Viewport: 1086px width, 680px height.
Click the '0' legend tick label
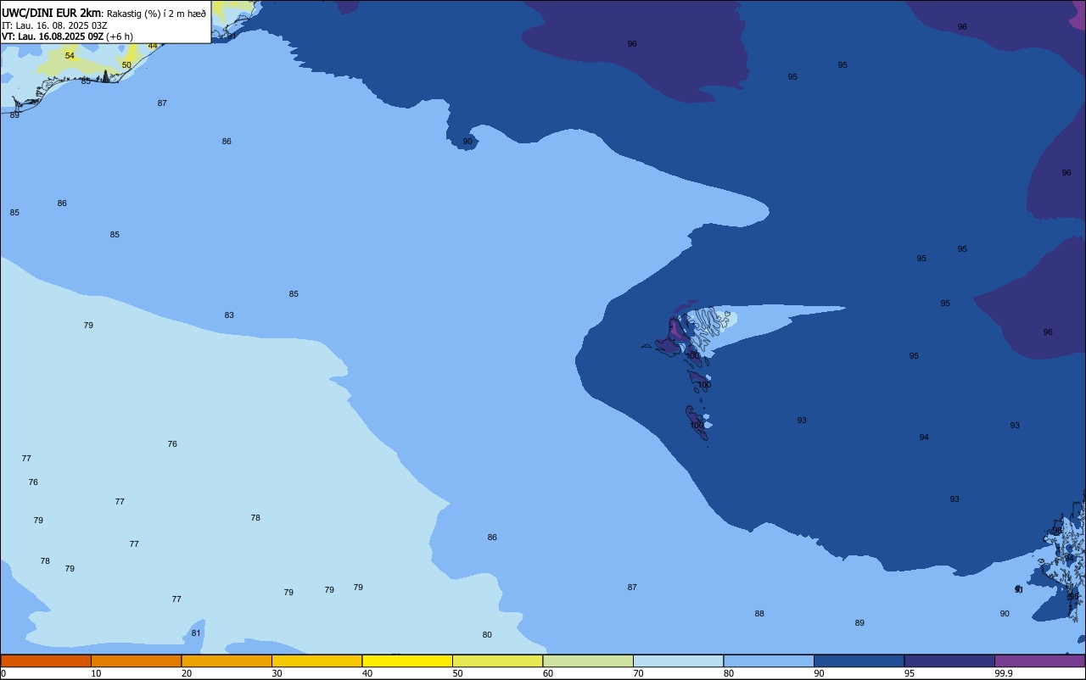pos(3,673)
